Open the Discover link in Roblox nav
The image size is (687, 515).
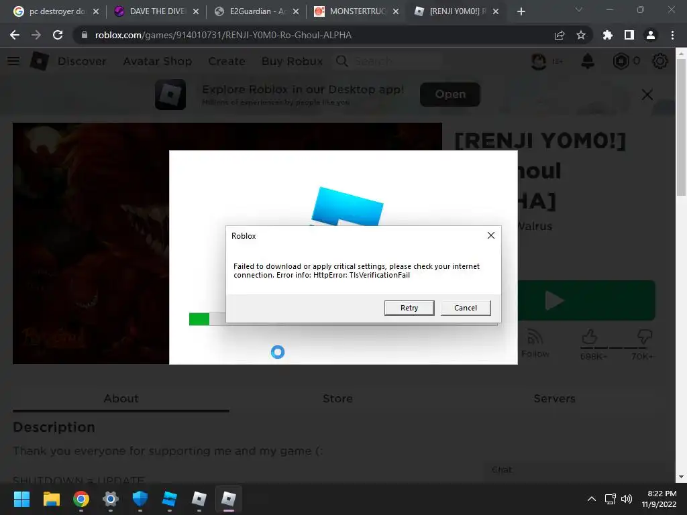(x=82, y=61)
